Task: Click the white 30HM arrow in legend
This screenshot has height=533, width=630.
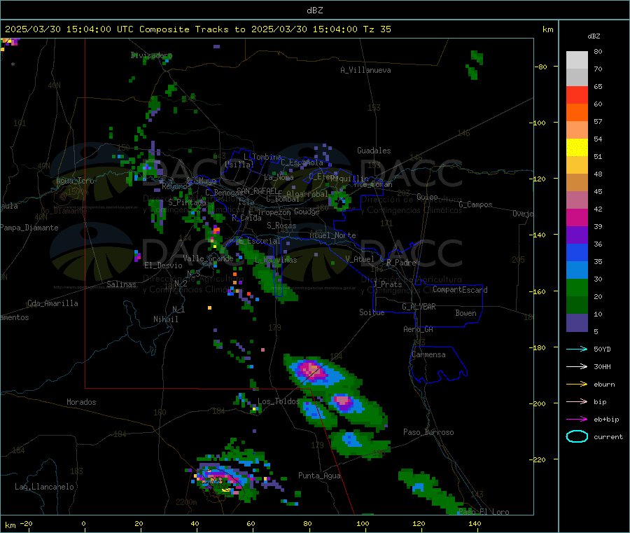Action: coord(577,366)
